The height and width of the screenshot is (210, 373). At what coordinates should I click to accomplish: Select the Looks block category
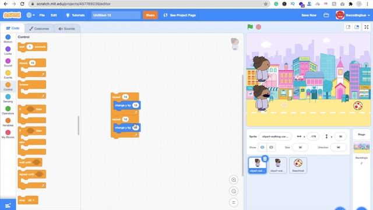pos(8,51)
